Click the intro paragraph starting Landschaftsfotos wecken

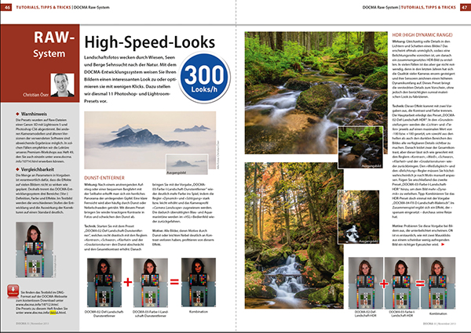[x=130, y=79]
